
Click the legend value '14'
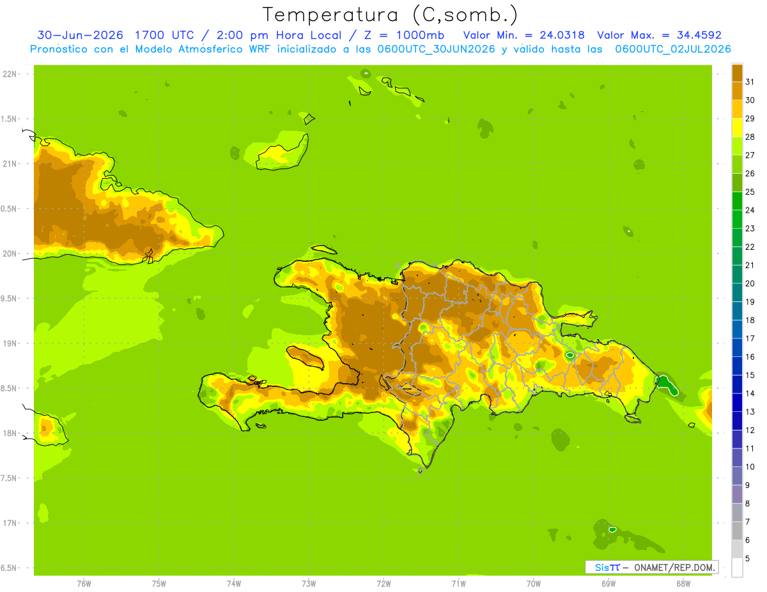750,393
